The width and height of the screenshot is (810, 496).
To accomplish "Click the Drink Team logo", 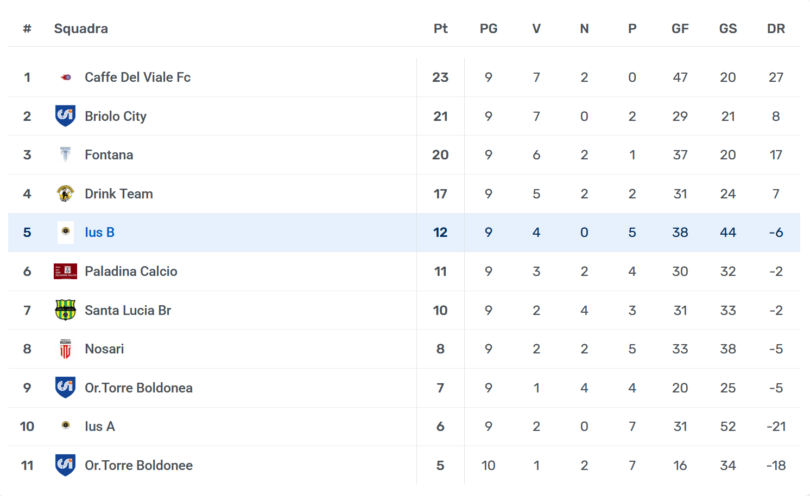I will (65, 194).
